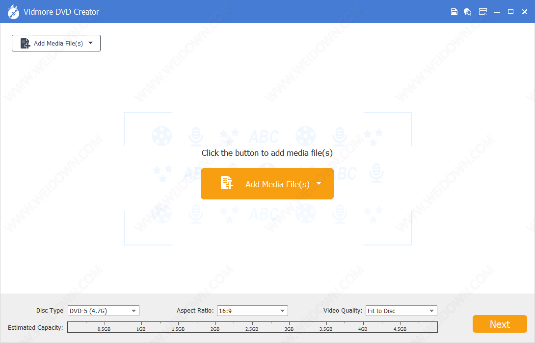535x343 pixels.
Task: Open the Disc Type DVD-5 (4.7G) dropdown
Action: (104, 311)
